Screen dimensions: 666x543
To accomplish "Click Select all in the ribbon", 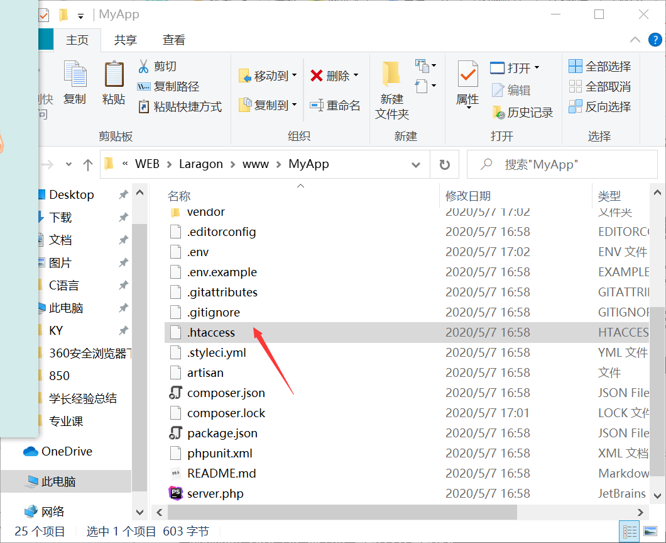I will (600, 66).
